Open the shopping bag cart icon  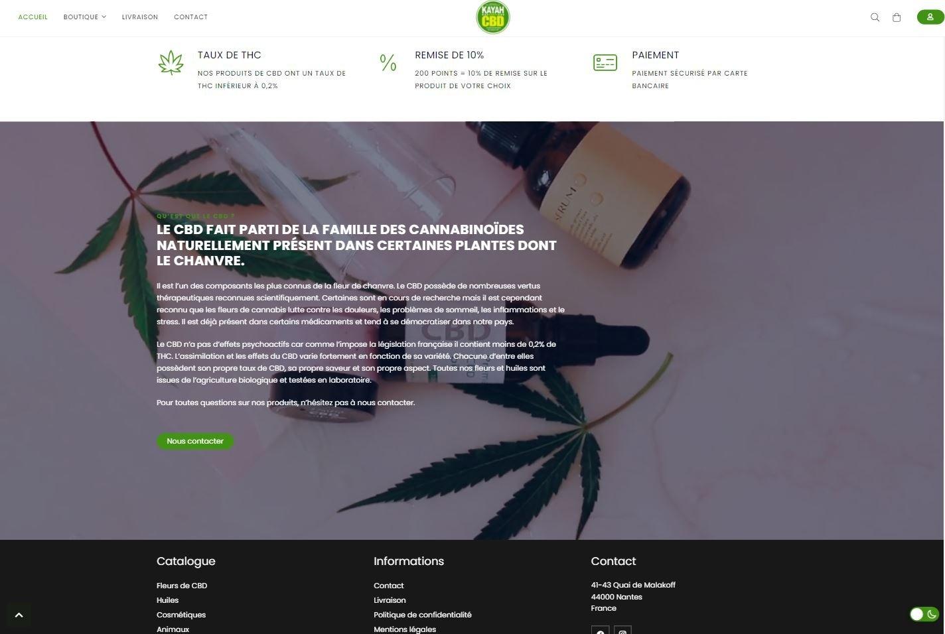pos(897,17)
